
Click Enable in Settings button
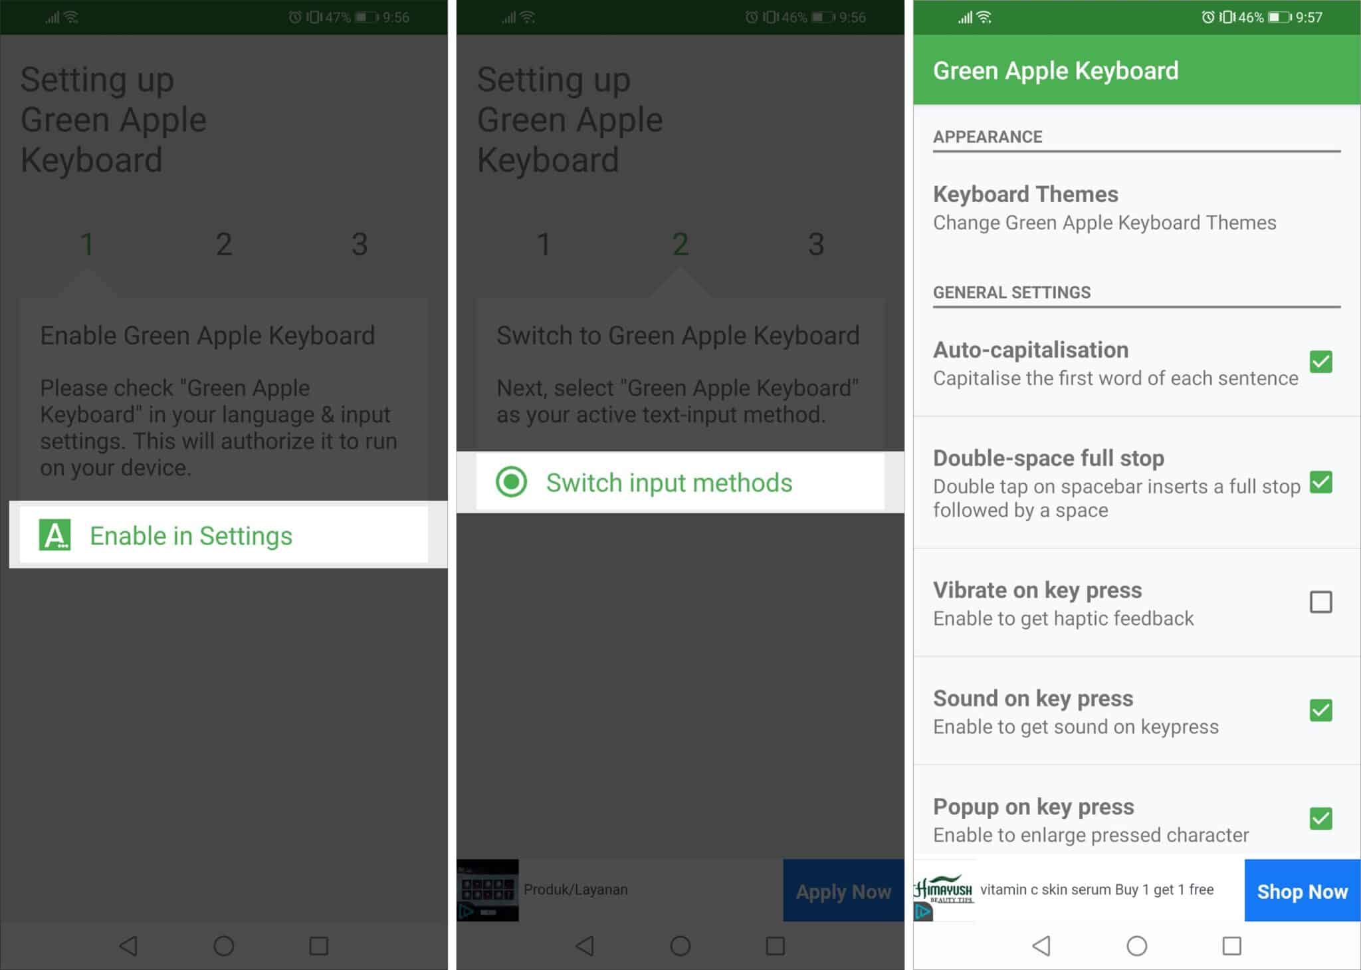tap(225, 535)
